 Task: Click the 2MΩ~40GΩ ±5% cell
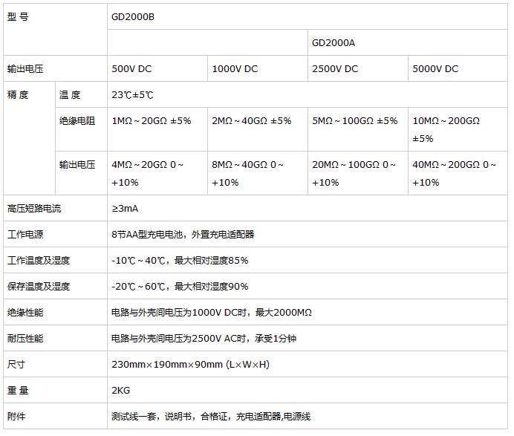click(x=258, y=129)
